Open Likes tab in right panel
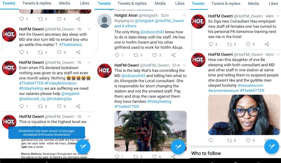This screenshot has height=163, width=281. coord(273,4)
